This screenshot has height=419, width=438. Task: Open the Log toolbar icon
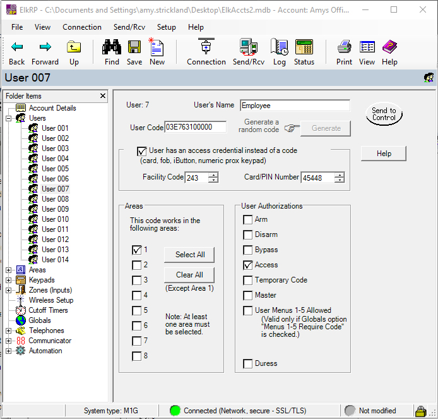tap(279, 48)
